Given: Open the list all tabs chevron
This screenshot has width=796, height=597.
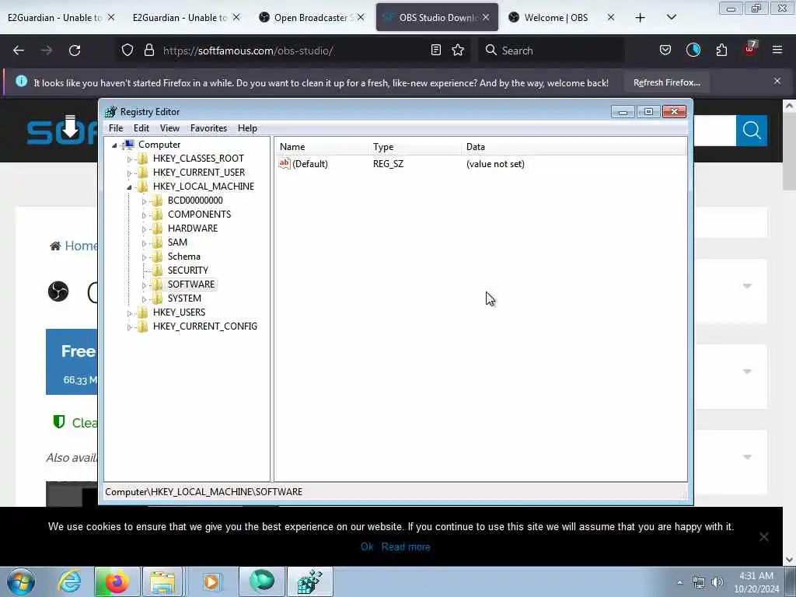Looking at the screenshot, I should click(671, 17).
